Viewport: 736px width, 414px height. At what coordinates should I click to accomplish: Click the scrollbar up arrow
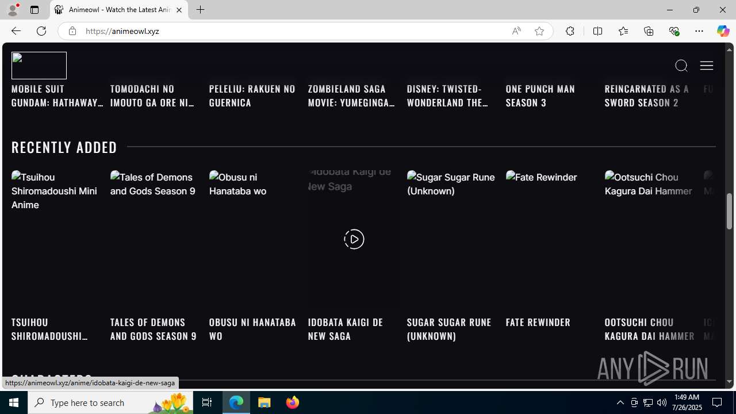[x=729, y=49]
